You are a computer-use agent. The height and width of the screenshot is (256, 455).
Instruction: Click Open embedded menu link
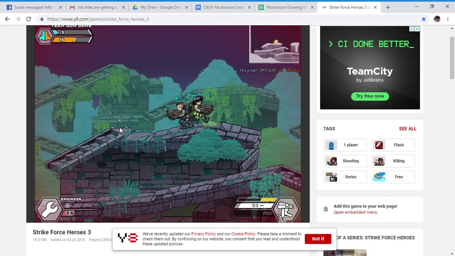click(355, 212)
